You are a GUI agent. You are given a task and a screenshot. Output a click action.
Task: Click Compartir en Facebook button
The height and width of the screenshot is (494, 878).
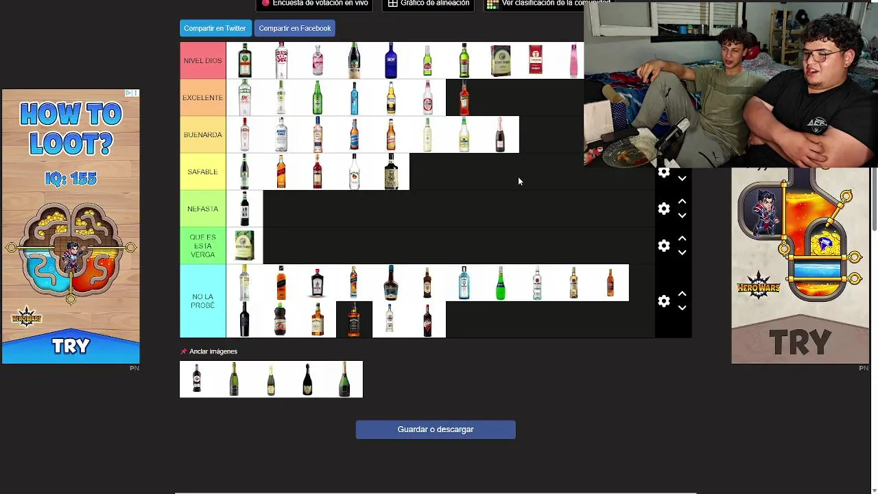tap(295, 28)
